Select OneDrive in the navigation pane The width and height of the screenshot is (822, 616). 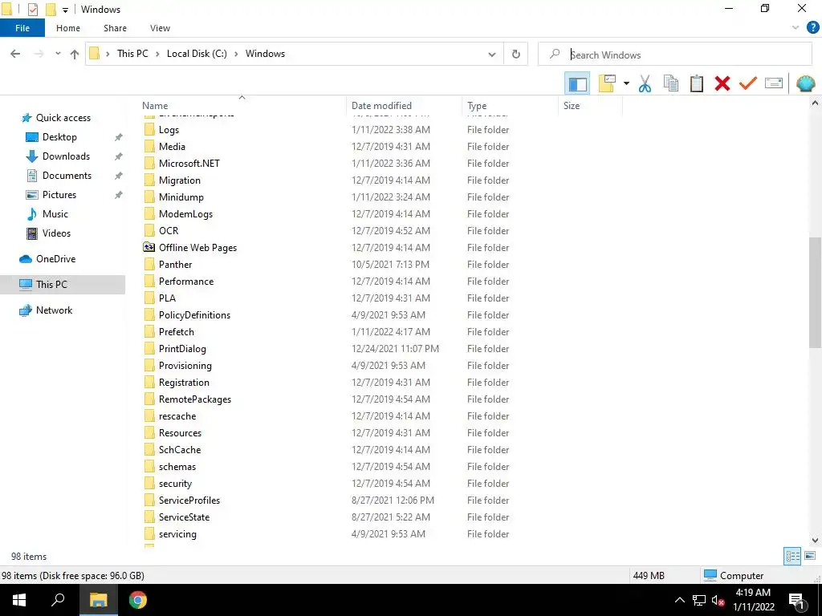55,259
